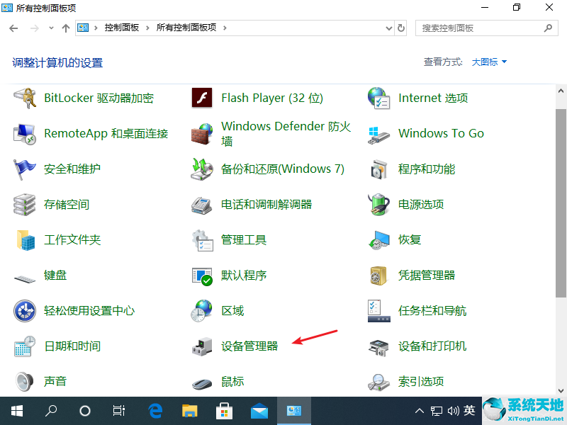Screen dimensions: 567x425
Task: Open 键盘 (Keyboard) settings
Action: (55, 275)
